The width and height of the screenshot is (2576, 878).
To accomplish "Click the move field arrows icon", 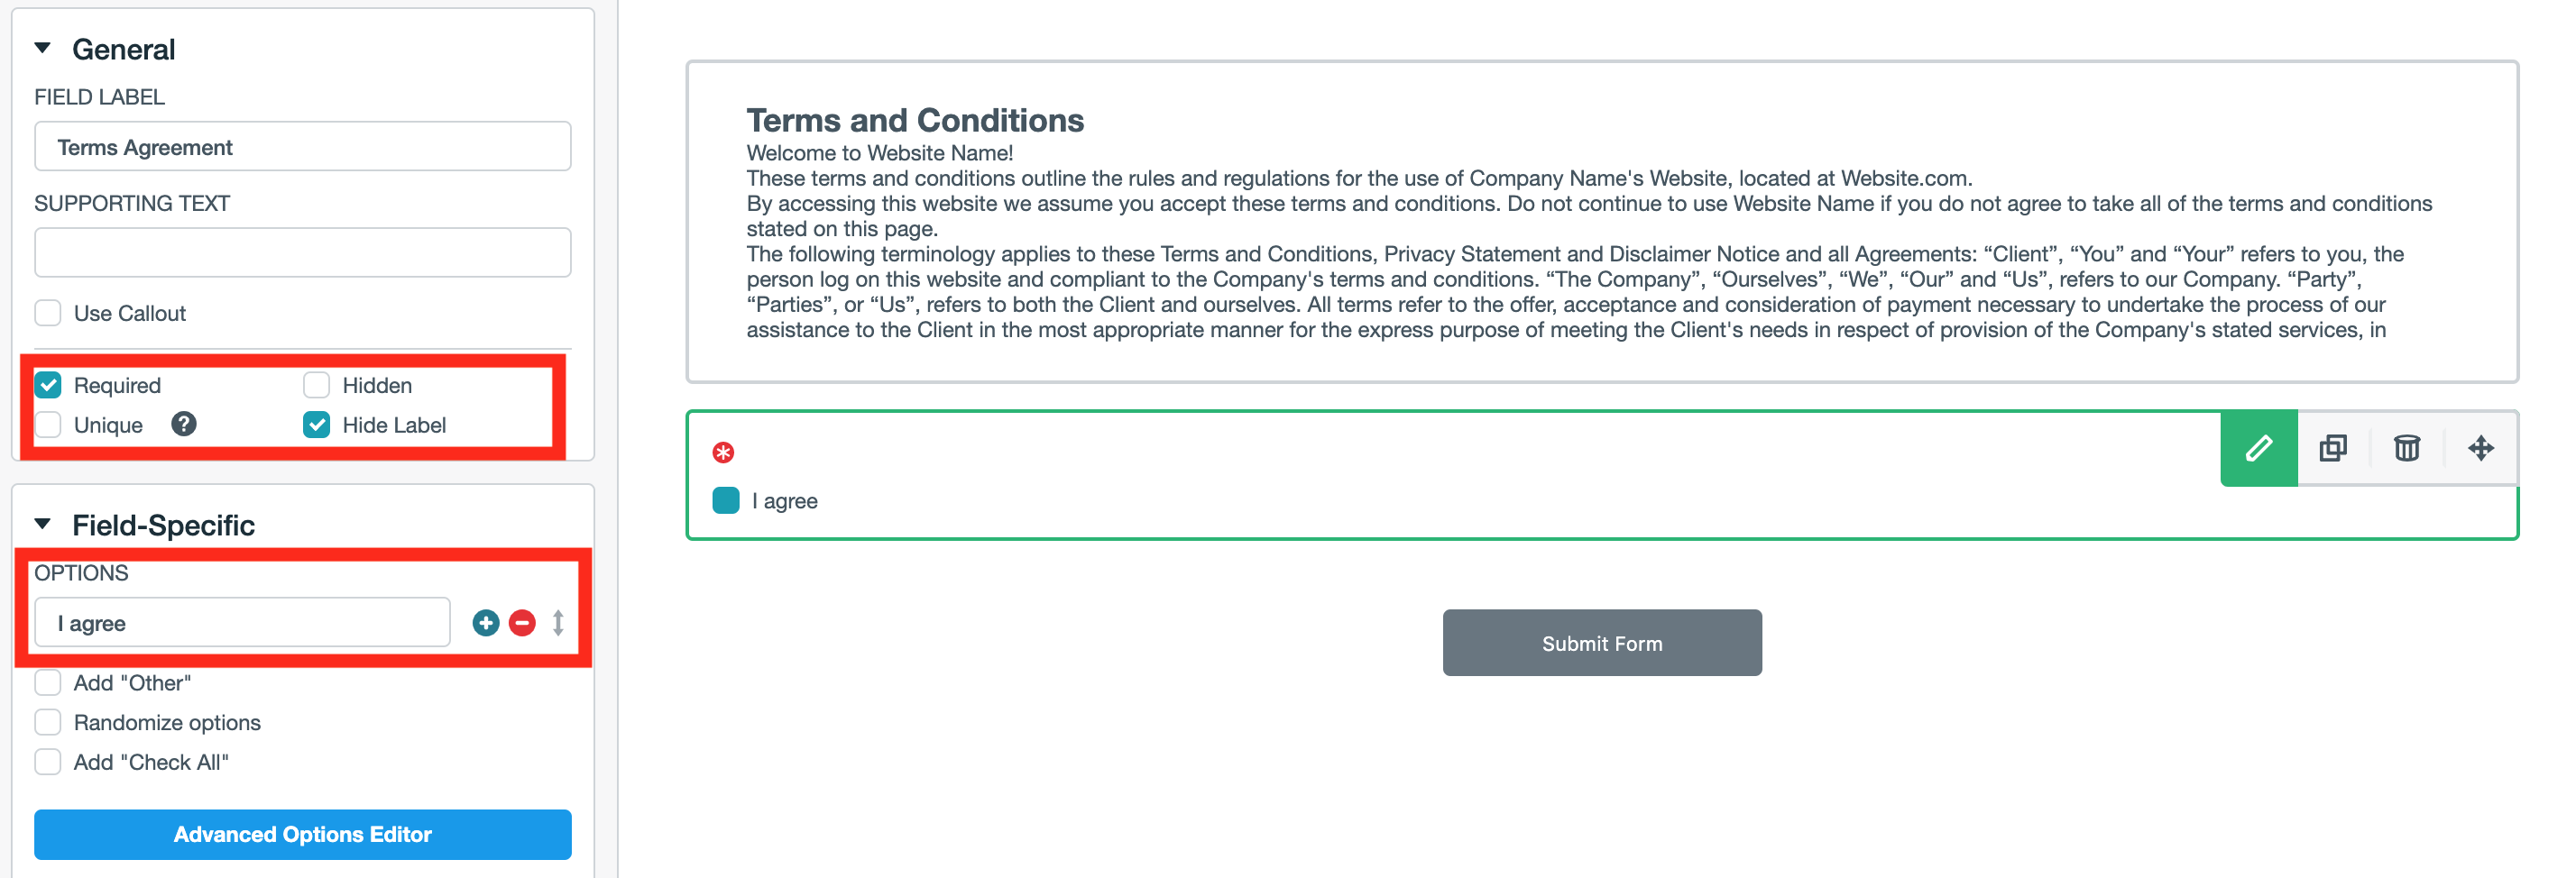I will click(x=2481, y=449).
